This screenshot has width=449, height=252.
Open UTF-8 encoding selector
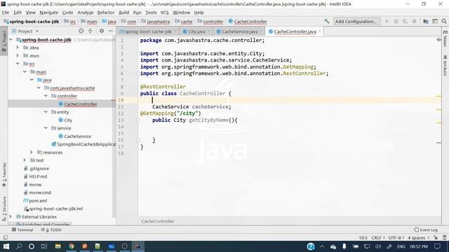coord(396,238)
